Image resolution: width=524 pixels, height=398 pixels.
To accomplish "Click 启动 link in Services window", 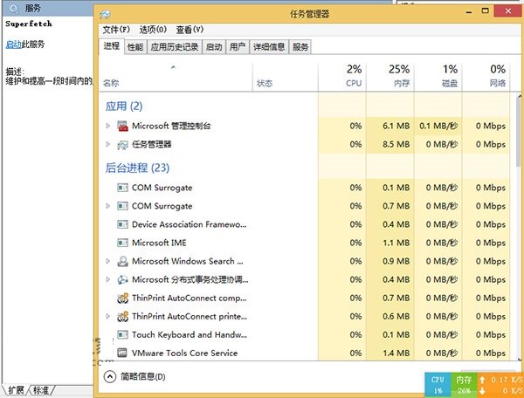I will (14, 44).
